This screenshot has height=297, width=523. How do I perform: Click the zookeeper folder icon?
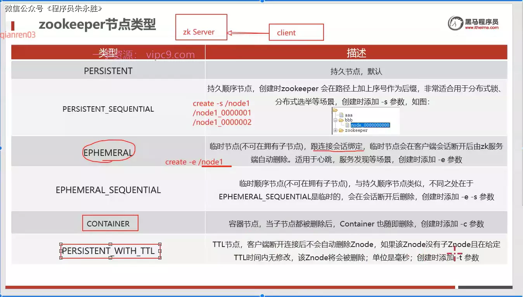pos(341,130)
